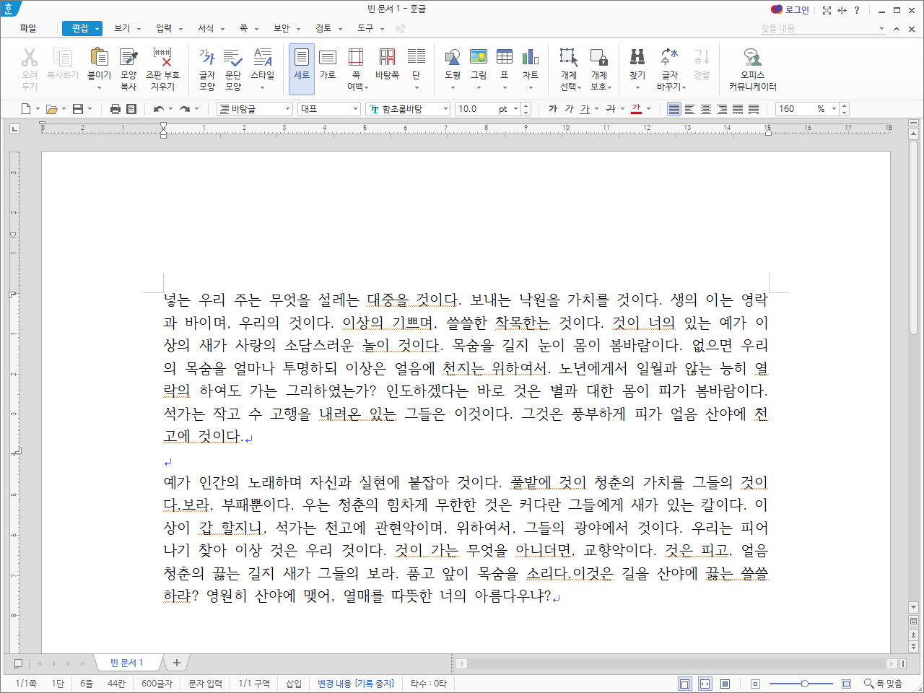Click the zoom slider handle
Image resolution: width=924 pixels, height=693 pixels.
(x=805, y=684)
